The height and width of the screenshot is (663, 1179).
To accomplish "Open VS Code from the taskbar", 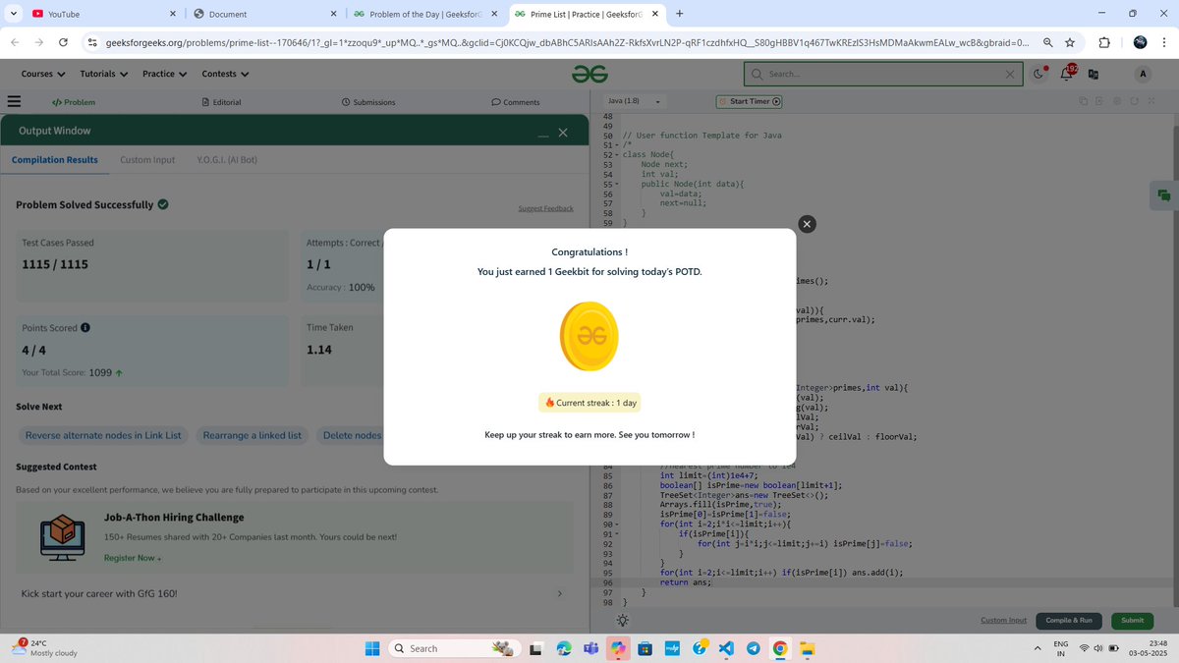I will [726, 648].
